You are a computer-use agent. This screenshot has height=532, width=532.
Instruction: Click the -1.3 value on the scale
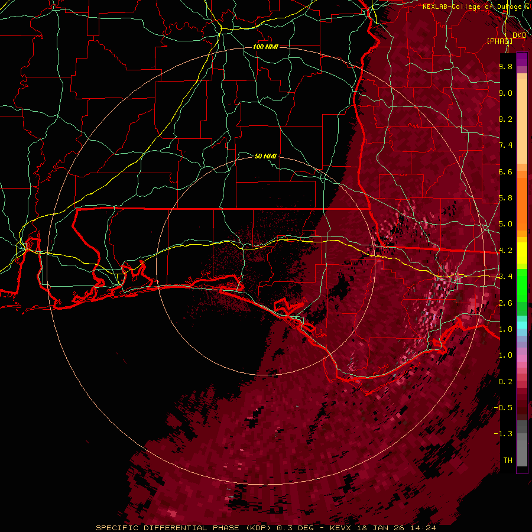tap(503, 434)
